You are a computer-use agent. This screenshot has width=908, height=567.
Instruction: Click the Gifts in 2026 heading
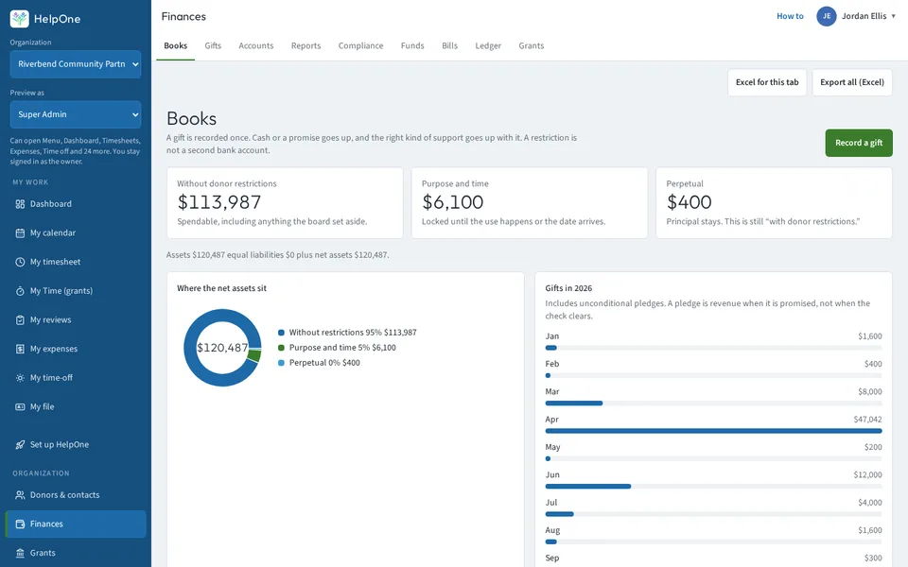[x=568, y=288]
